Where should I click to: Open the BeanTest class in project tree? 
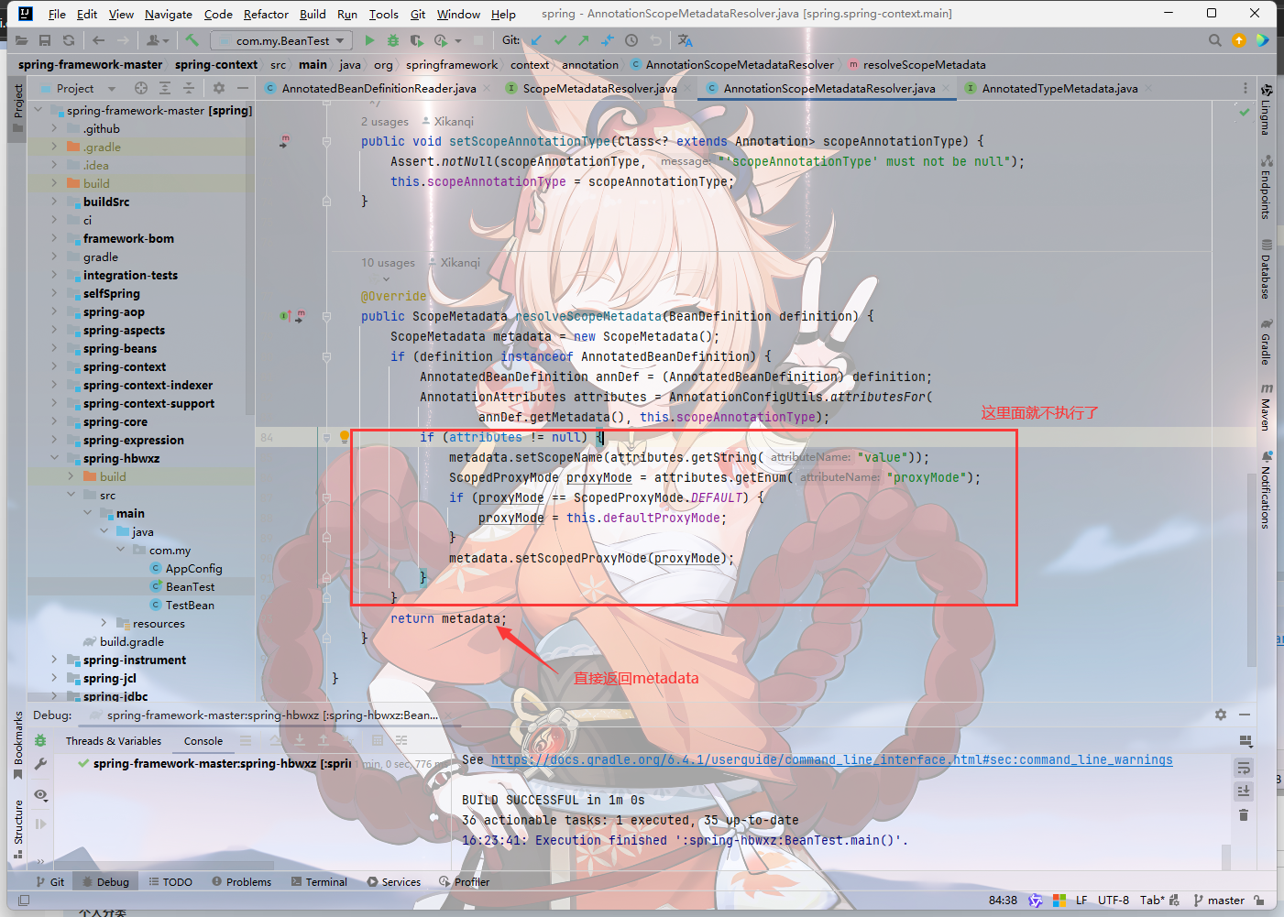click(x=190, y=586)
